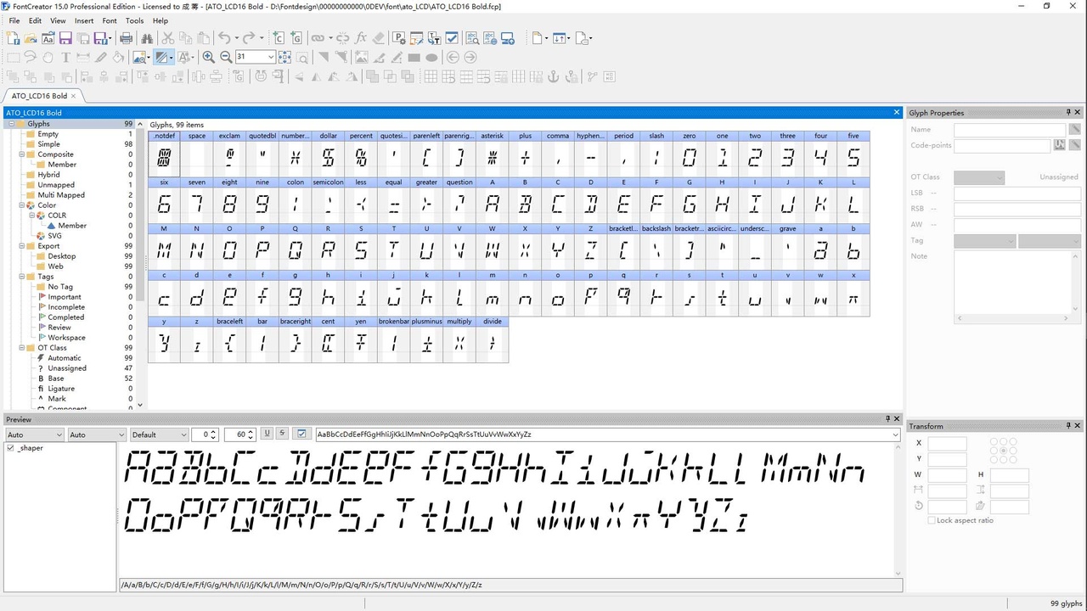Image resolution: width=1087 pixels, height=611 pixels.
Task: Open the Edit menu
Action: (x=35, y=20)
